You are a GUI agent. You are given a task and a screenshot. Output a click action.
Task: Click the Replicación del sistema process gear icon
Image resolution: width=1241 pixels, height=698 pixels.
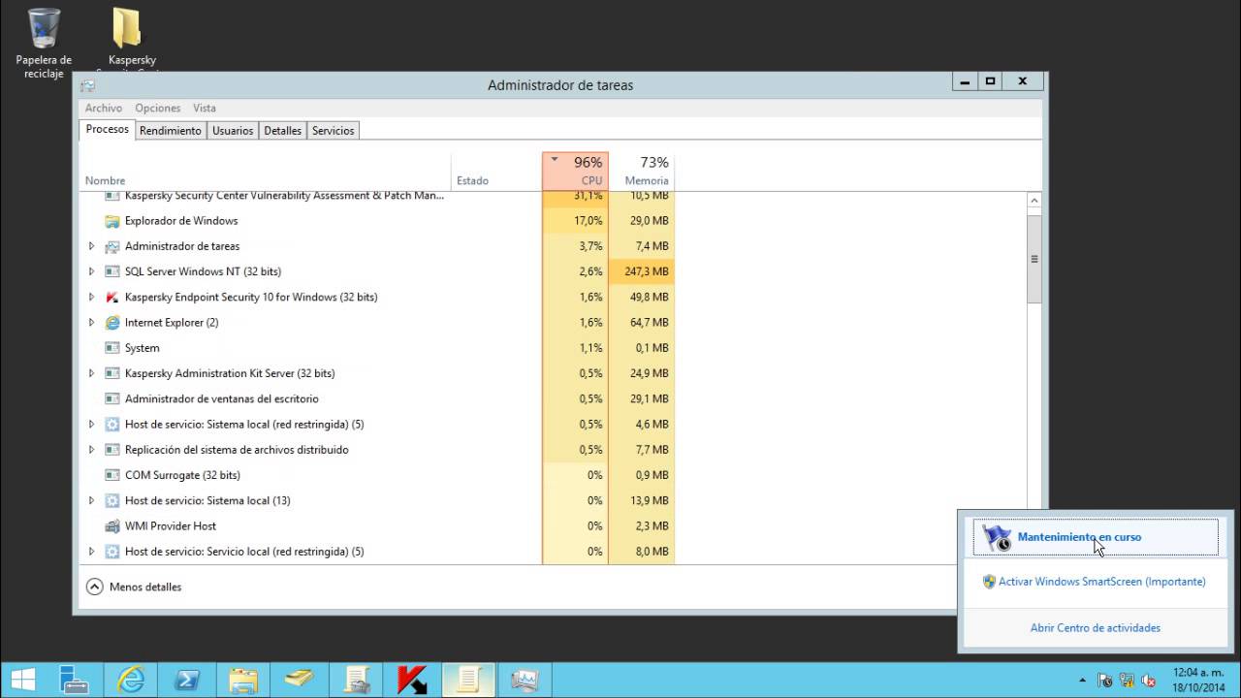(x=112, y=450)
